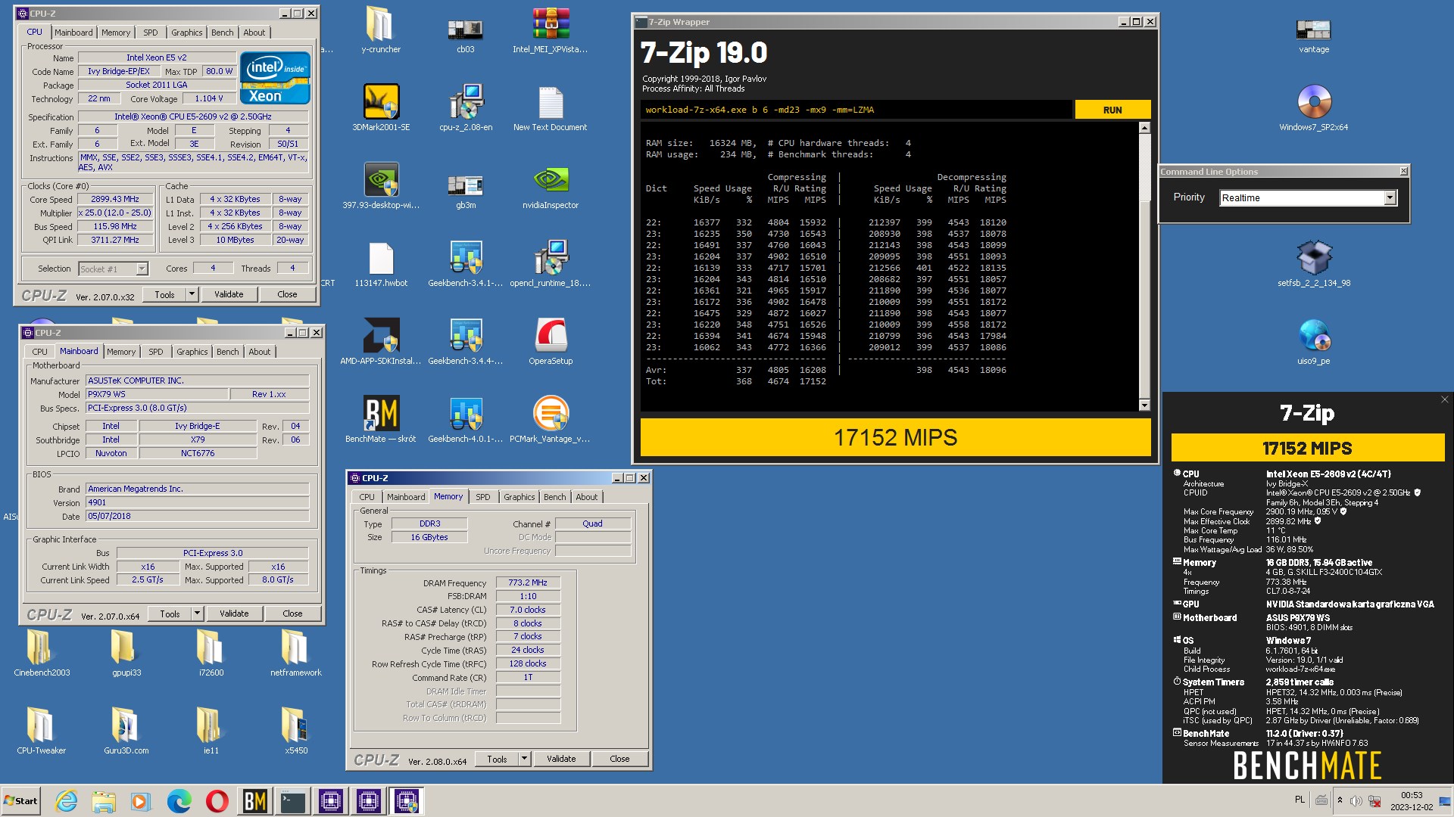The image size is (1454, 817).
Task: Expand Tools dropdown arrow in Memory CPU-Z window
Action: tap(524, 759)
